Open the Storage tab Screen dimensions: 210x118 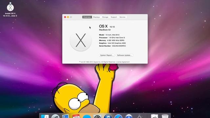coord(105,17)
